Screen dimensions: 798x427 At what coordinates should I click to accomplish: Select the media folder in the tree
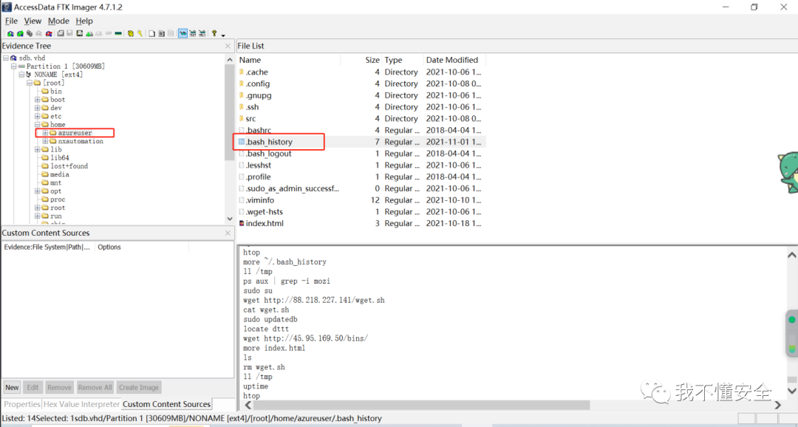point(60,174)
